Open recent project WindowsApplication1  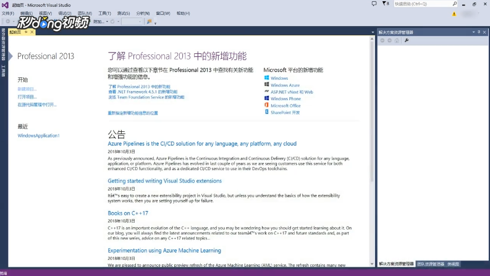38,136
